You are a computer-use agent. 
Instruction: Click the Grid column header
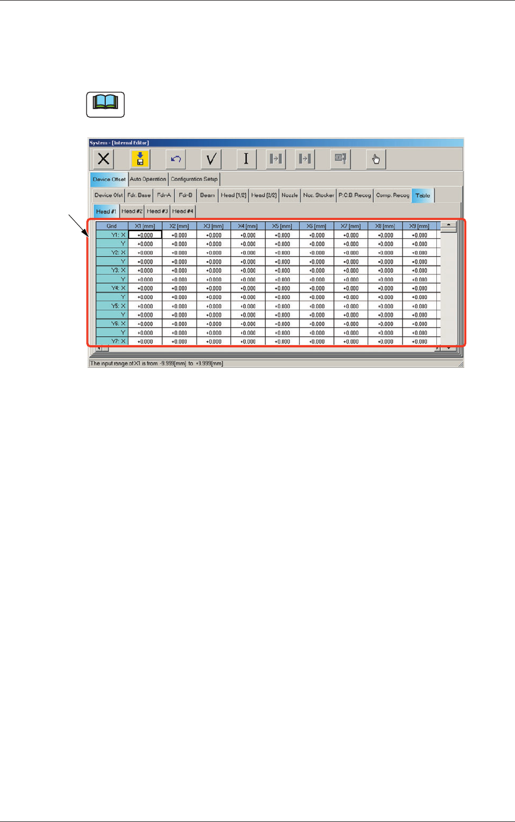tap(112, 226)
